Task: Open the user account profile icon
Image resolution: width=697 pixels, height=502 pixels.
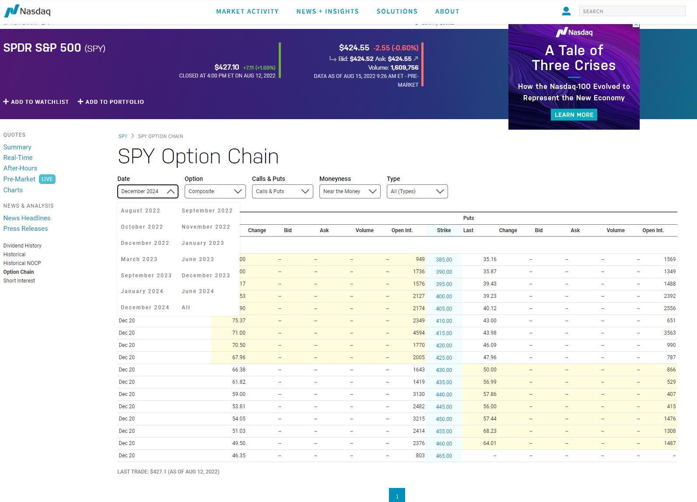Action: [x=566, y=11]
